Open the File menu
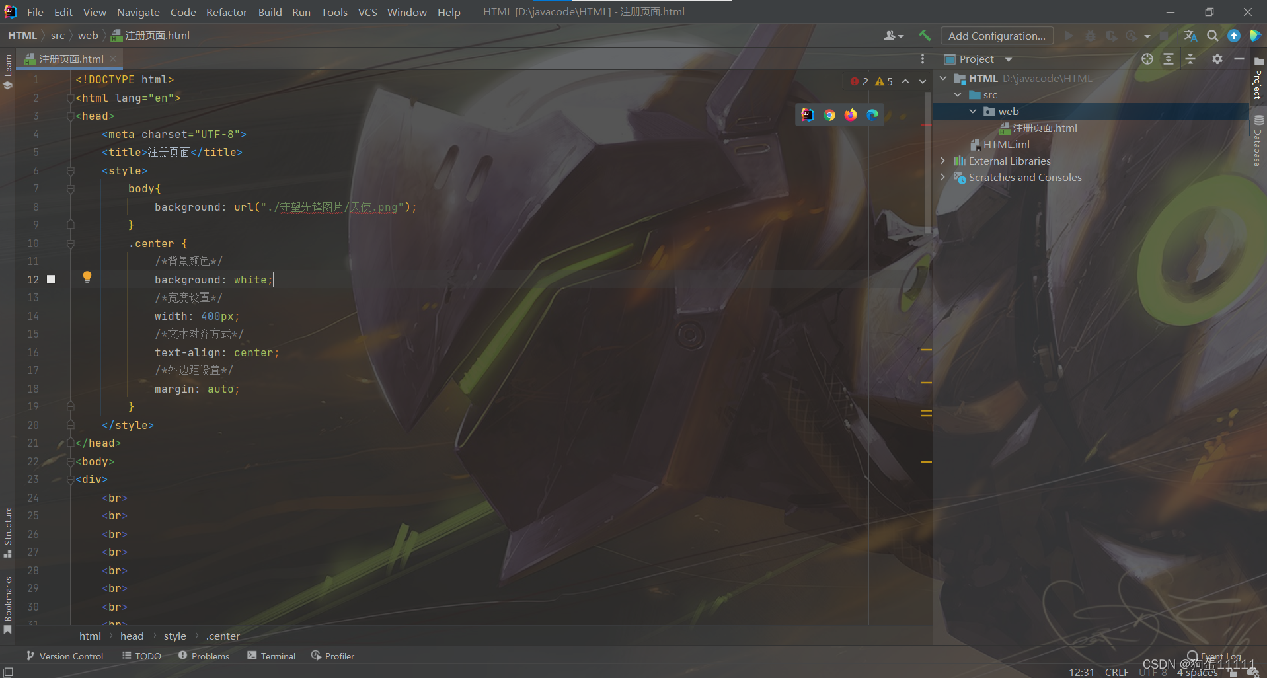Viewport: 1267px width, 678px height. pyautogui.click(x=35, y=12)
